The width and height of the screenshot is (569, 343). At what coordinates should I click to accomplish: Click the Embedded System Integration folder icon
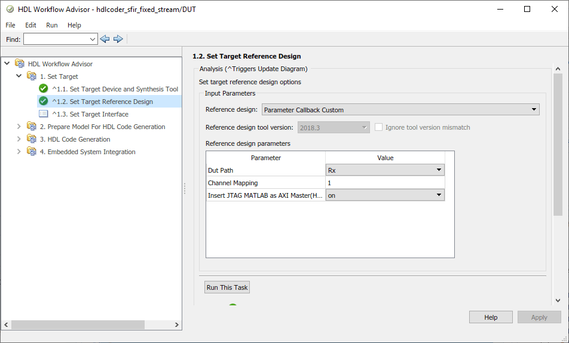pos(32,152)
